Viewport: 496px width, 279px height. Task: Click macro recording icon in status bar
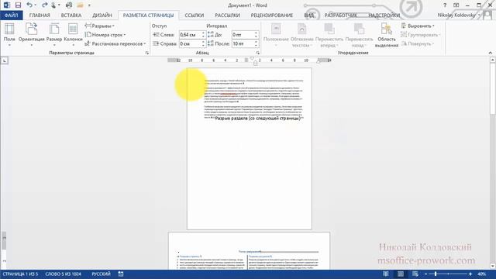121,274
